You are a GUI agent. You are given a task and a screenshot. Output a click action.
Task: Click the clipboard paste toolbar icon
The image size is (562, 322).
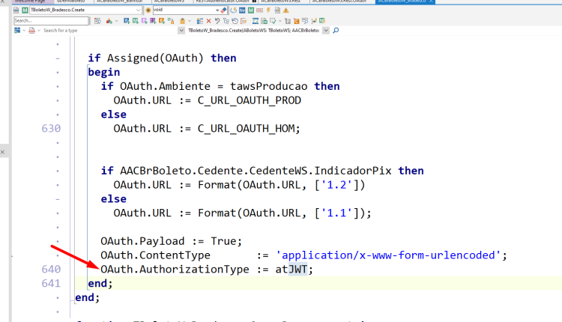pos(182,21)
